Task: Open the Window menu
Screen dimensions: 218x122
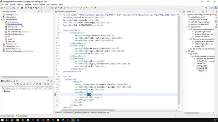Action: coord(54,4)
